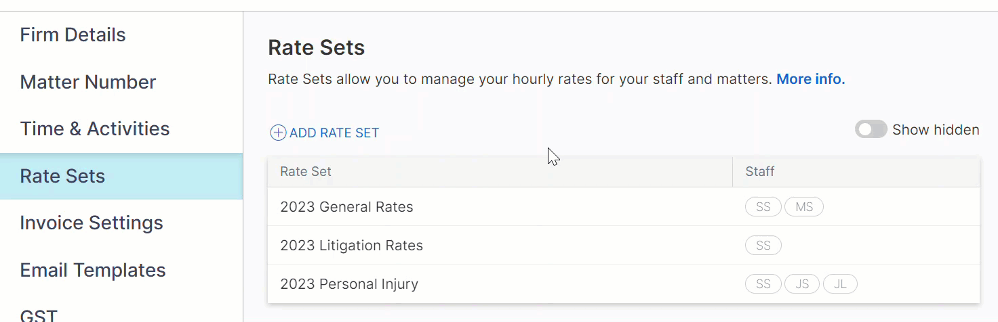Open Email Templates section
Viewport: 998px width, 322px height.
point(93,271)
